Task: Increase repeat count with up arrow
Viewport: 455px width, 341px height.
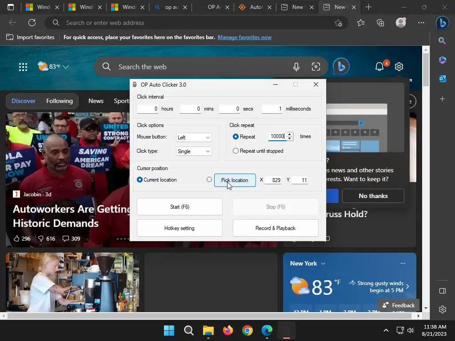Action: click(x=289, y=134)
